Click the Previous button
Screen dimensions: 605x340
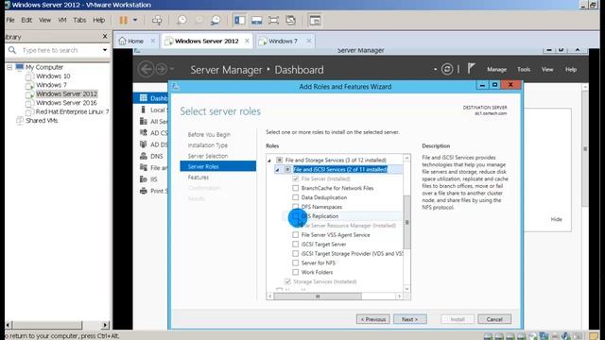click(372, 319)
